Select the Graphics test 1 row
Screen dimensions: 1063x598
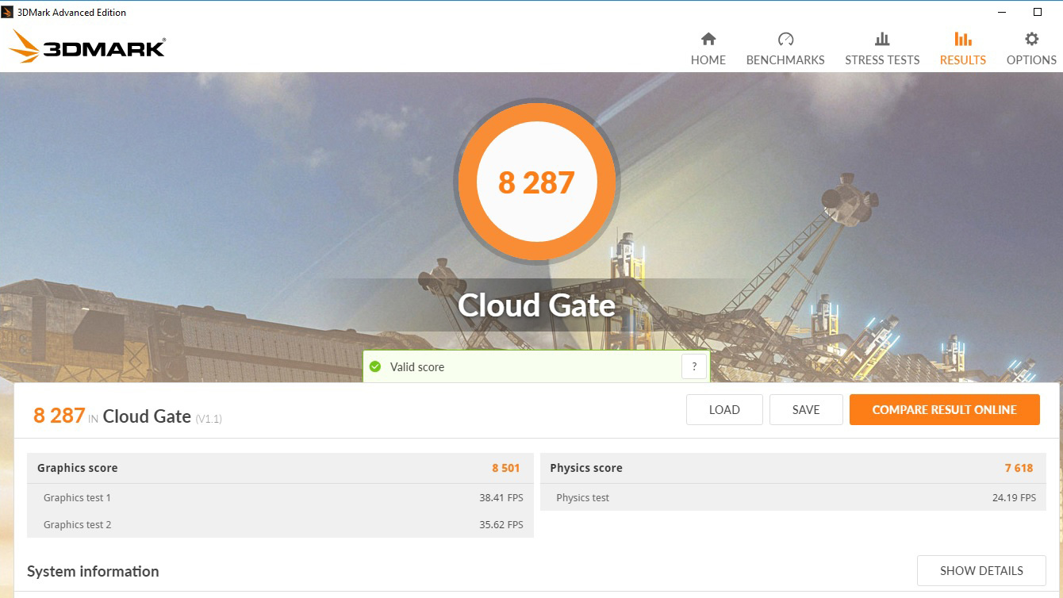point(280,497)
